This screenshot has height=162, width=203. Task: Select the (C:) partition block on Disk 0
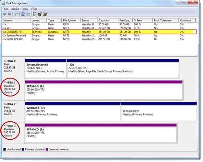point(123,68)
